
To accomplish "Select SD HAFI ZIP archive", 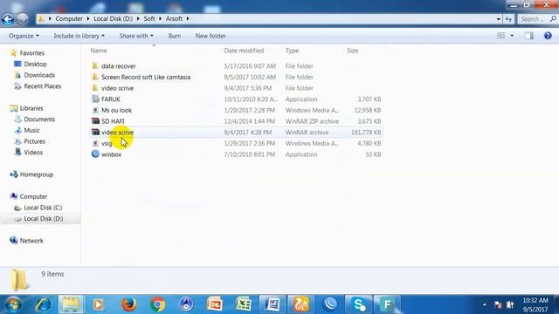I will 113,121.
